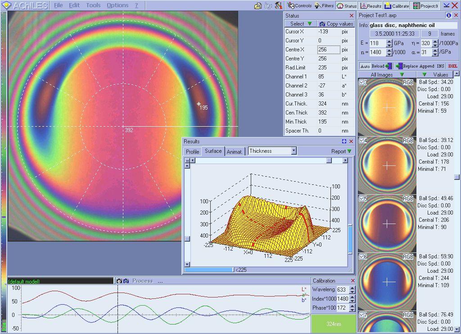
Task: Click the hammer and tools settings icon
Action: pyautogui.click(x=278, y=5)
